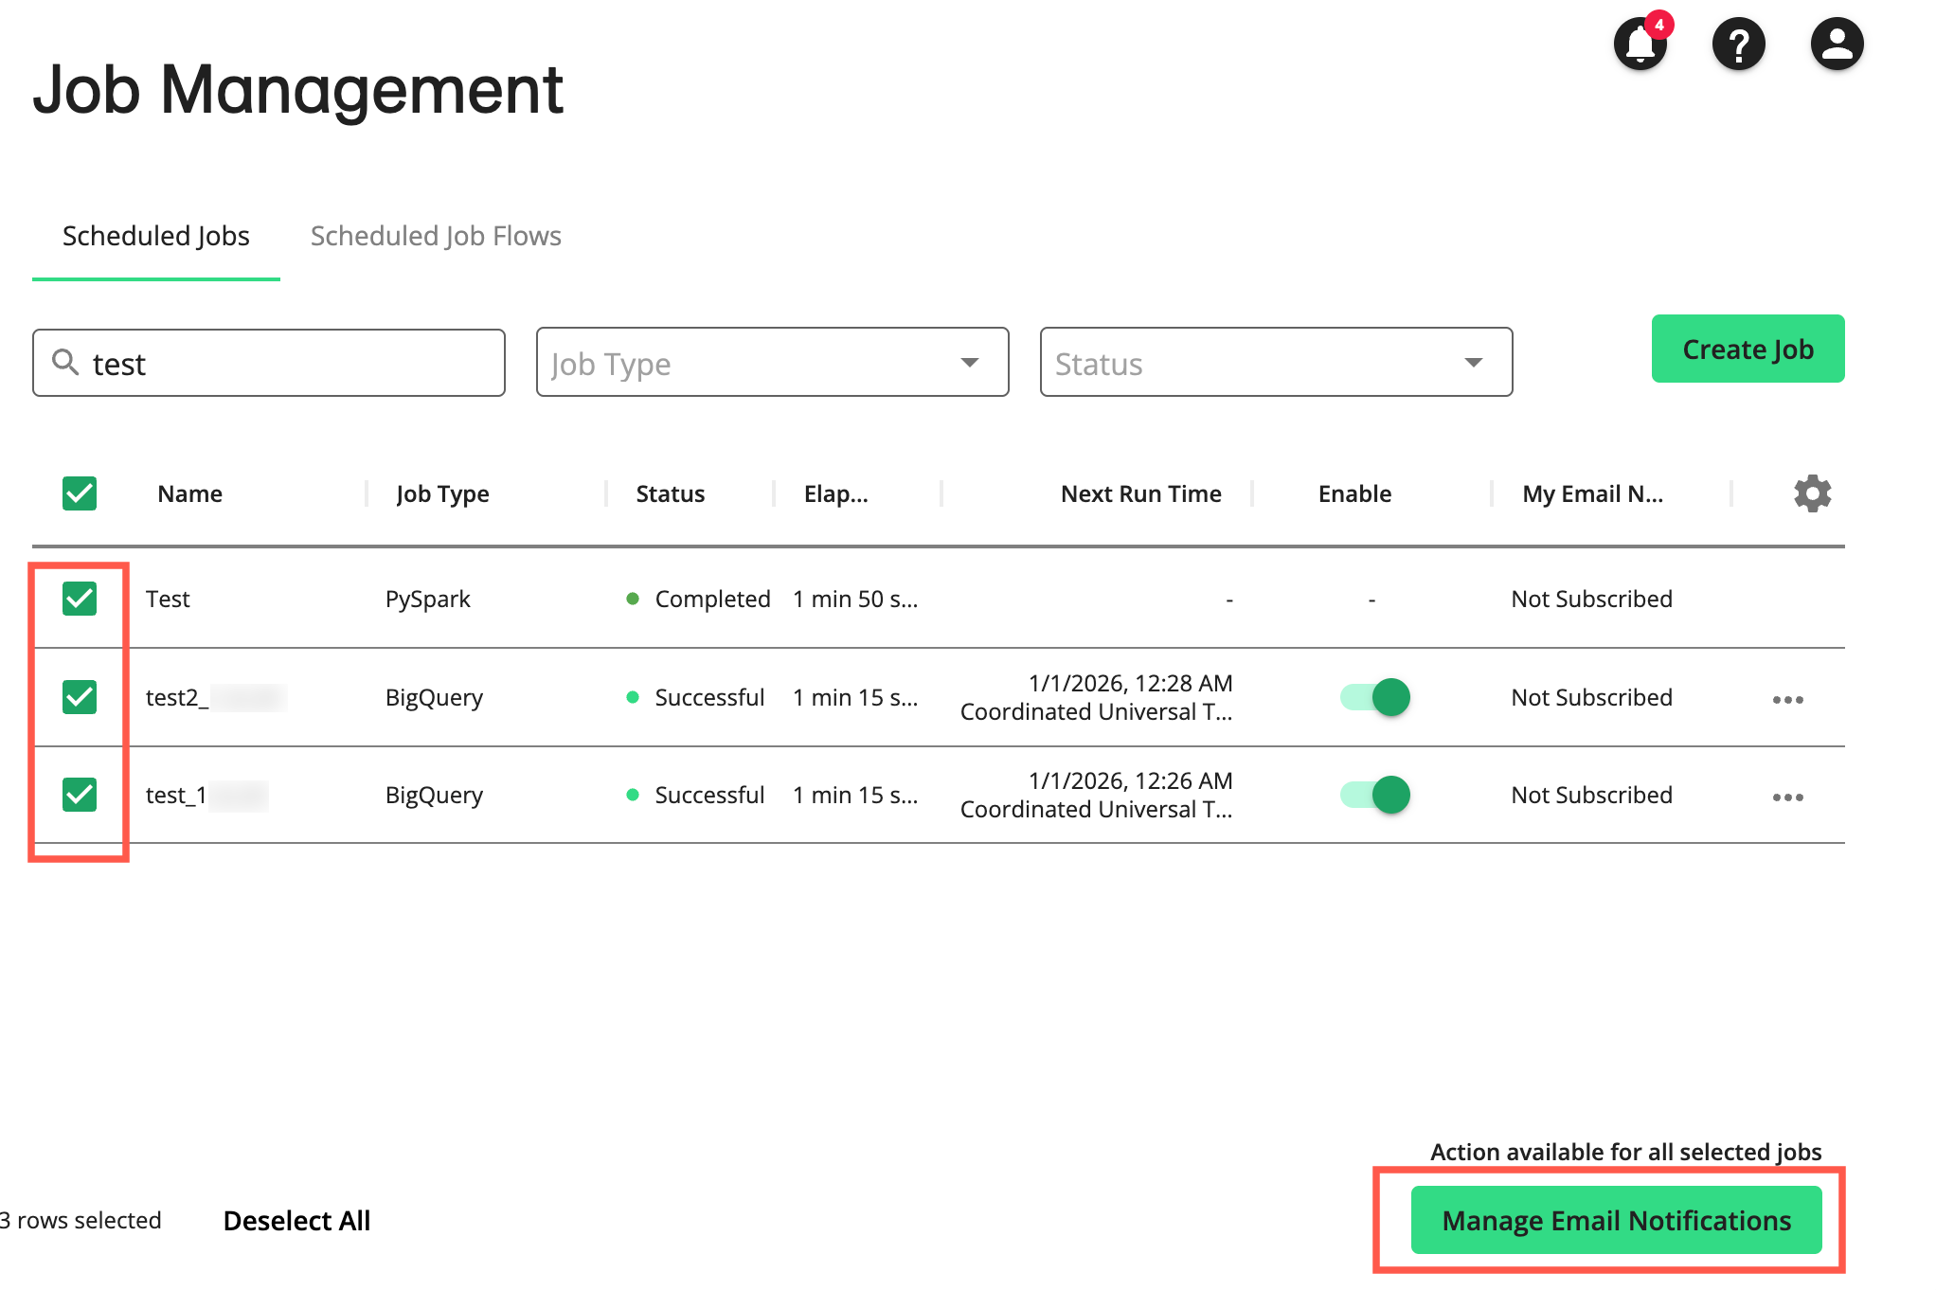Open the notifications bell
This screenshot has width=1936, height=1290.
[x=1640, y=44]
